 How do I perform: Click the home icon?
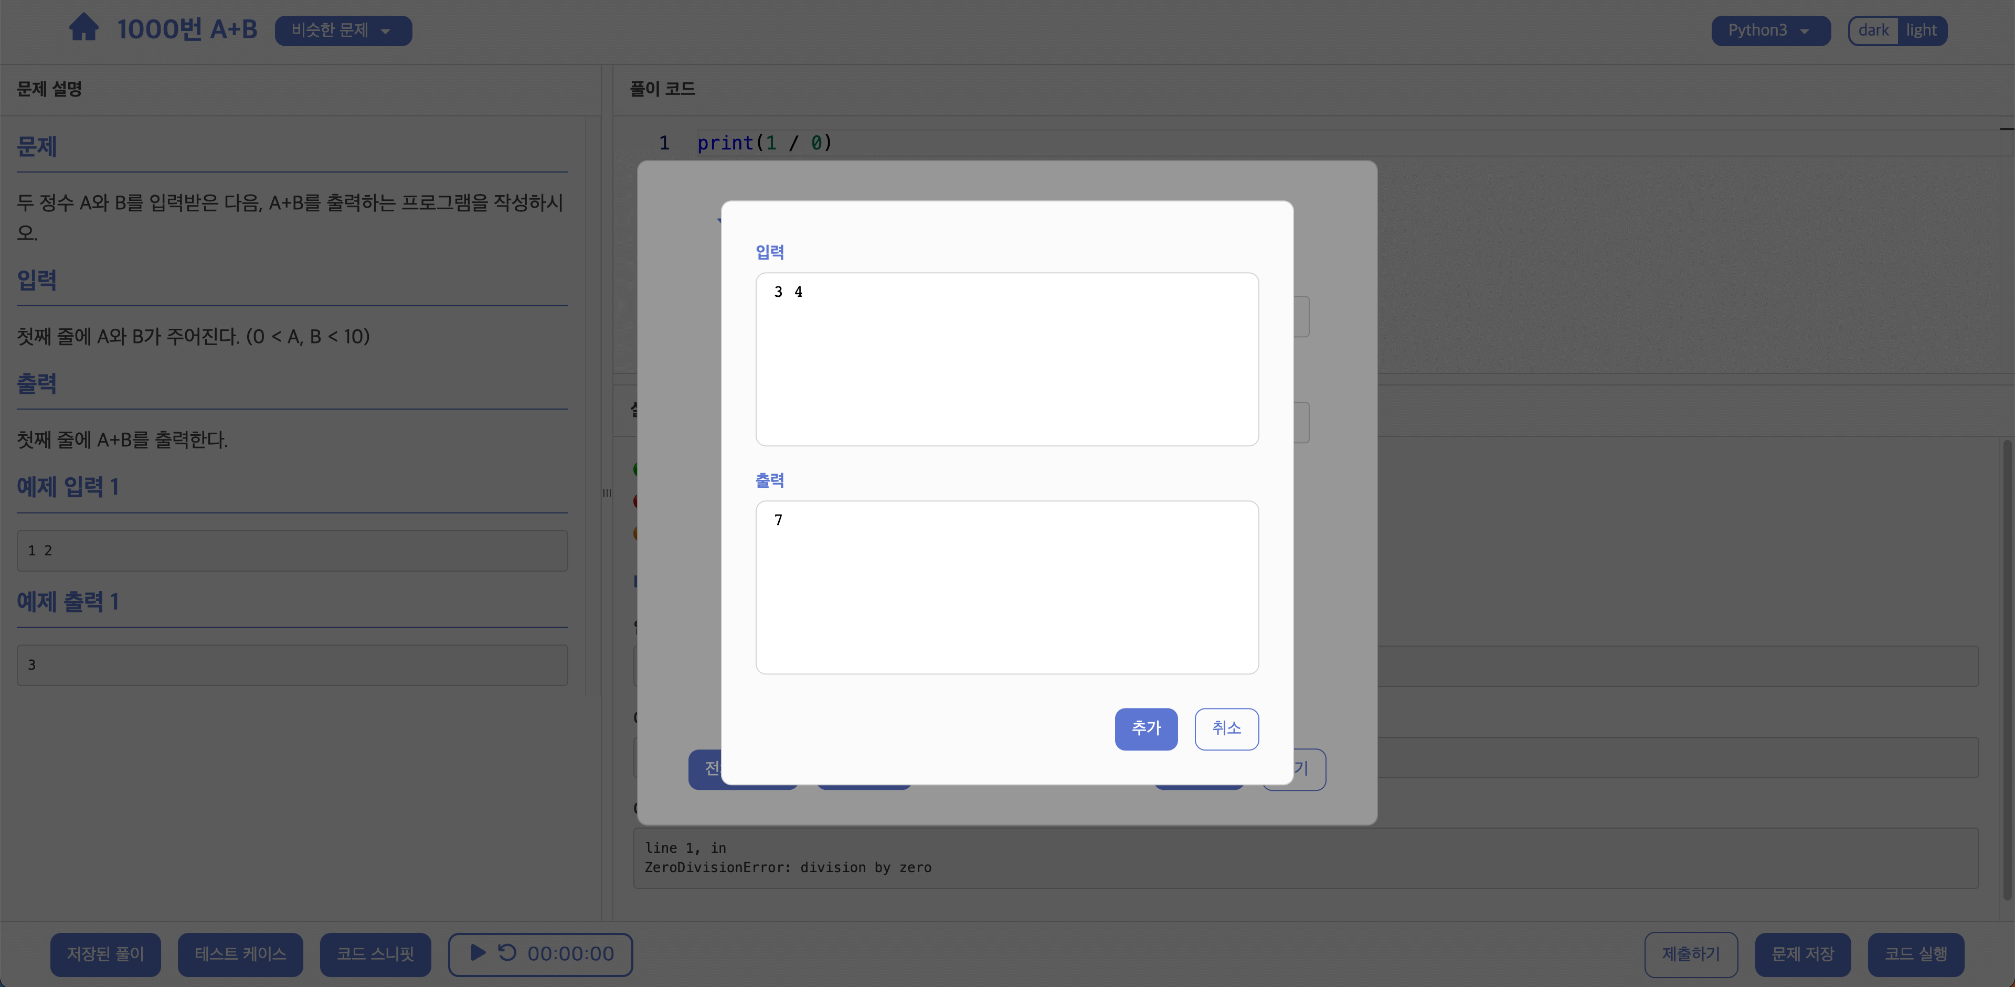[84, 28]
